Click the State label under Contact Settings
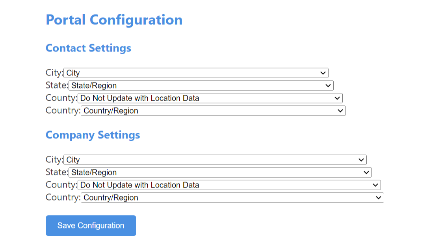The image size is (429, 241). click(56, 85)
